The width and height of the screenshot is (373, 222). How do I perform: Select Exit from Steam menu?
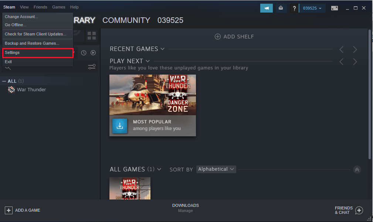38,62
